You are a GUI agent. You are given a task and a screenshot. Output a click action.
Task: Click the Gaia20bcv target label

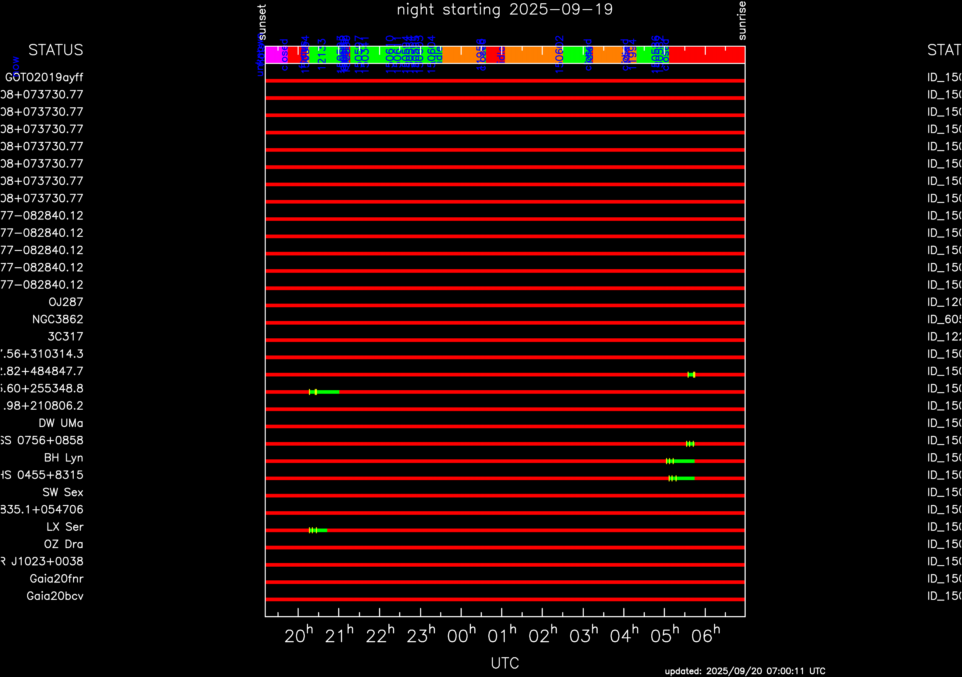[55, 596]
